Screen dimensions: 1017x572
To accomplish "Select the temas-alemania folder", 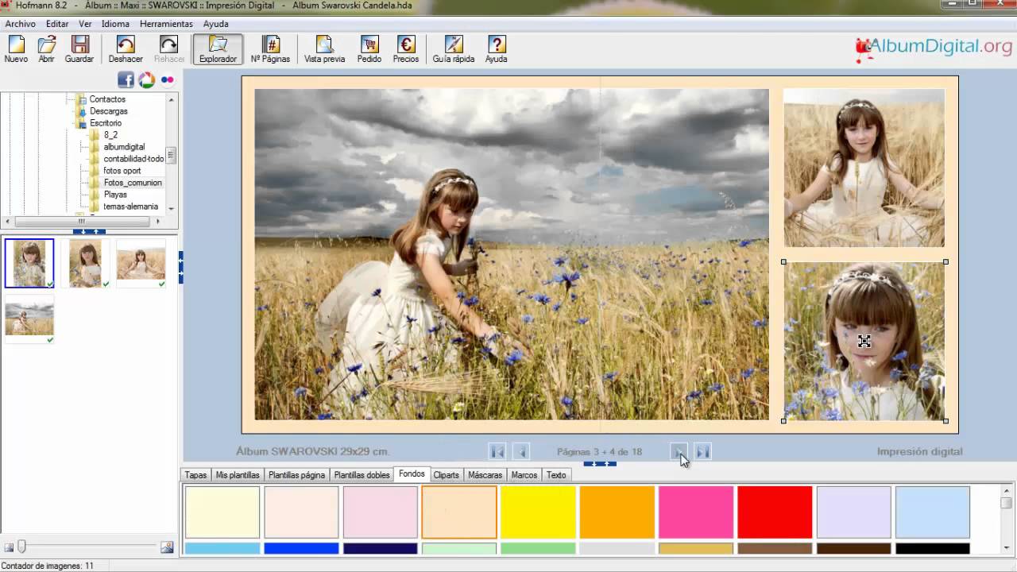I will tap(130, 207).
